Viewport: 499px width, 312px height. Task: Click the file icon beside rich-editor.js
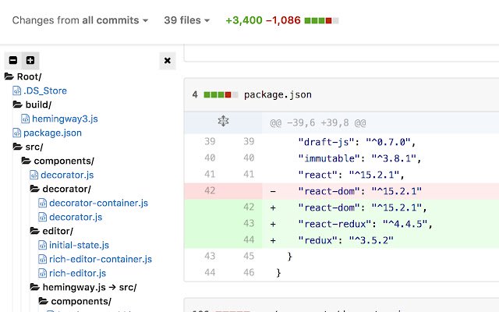click(43, 273)
